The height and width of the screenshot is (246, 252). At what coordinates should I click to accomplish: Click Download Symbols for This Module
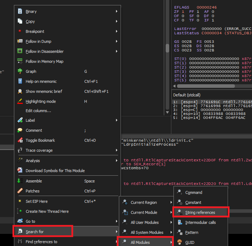click(55, 171)
